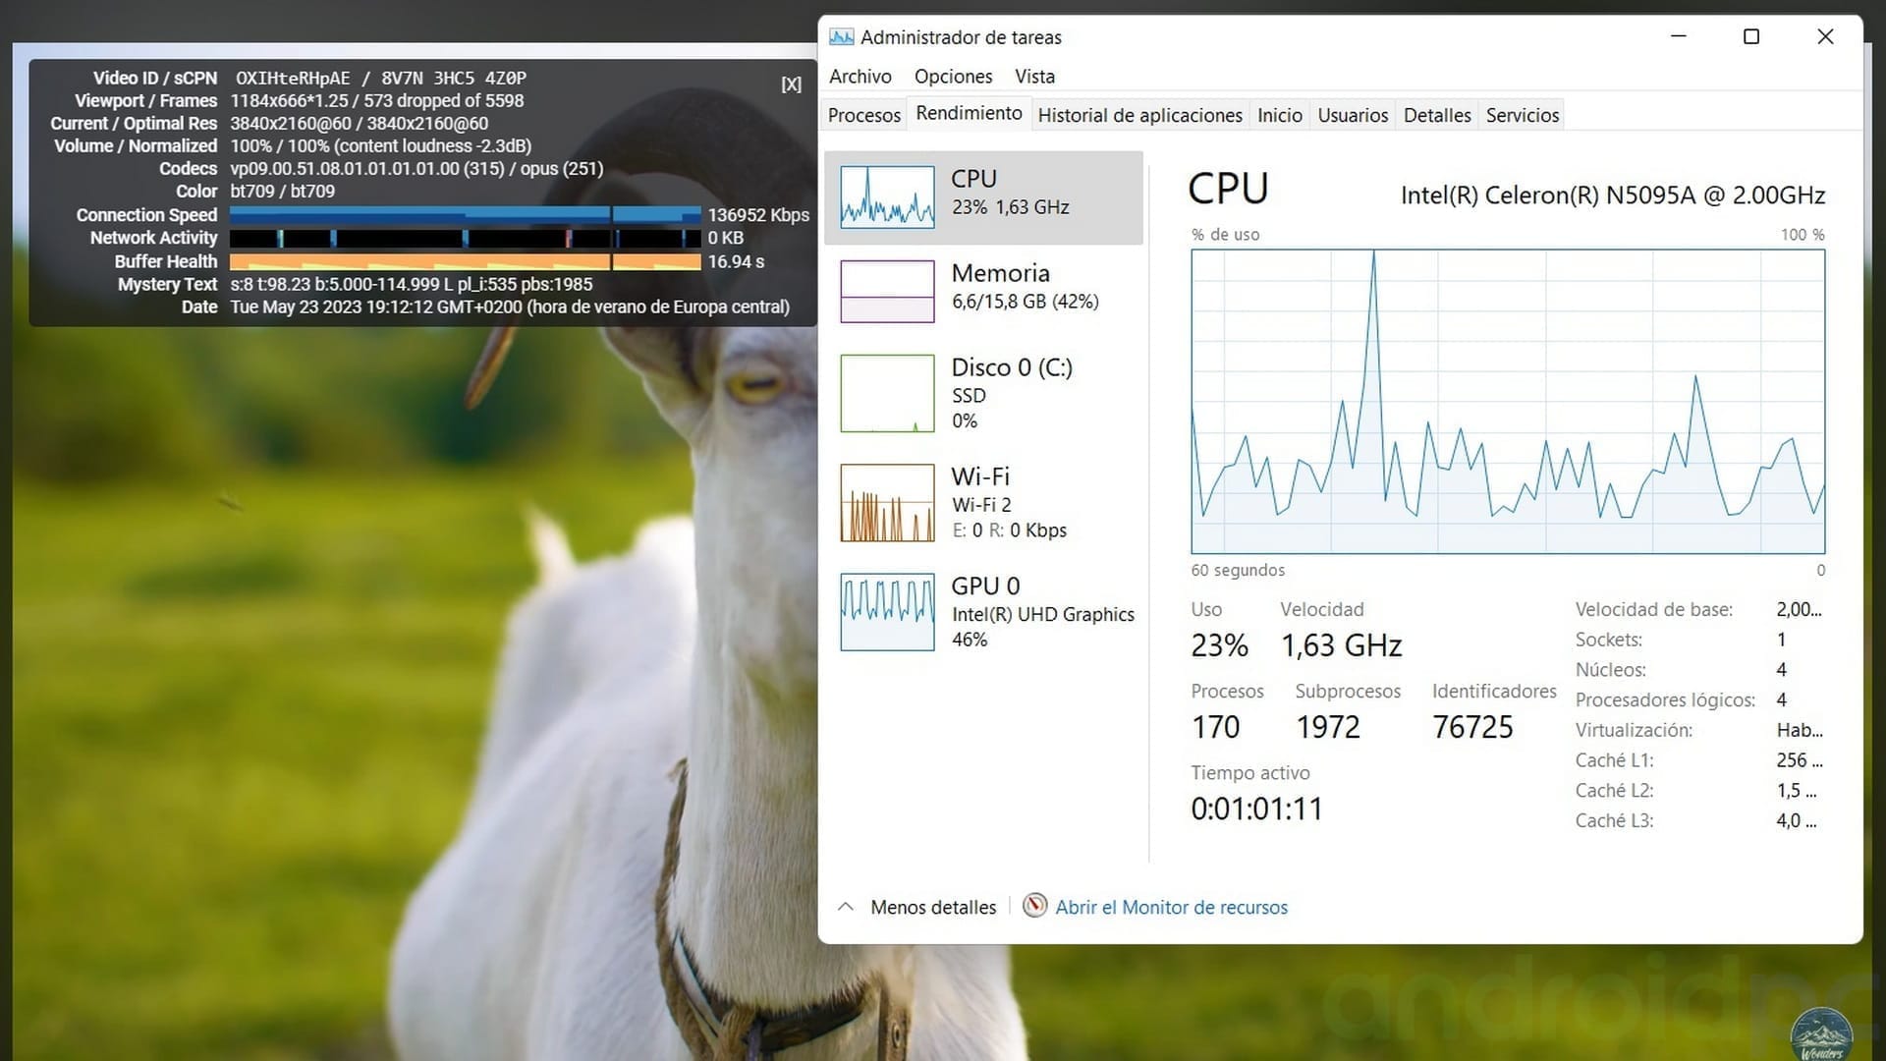Image resolution: width=1886 pixels, height=1061 pixels.
Task: Click the '16.94 s' buffer health value
Action: click(x=736, y=261)
